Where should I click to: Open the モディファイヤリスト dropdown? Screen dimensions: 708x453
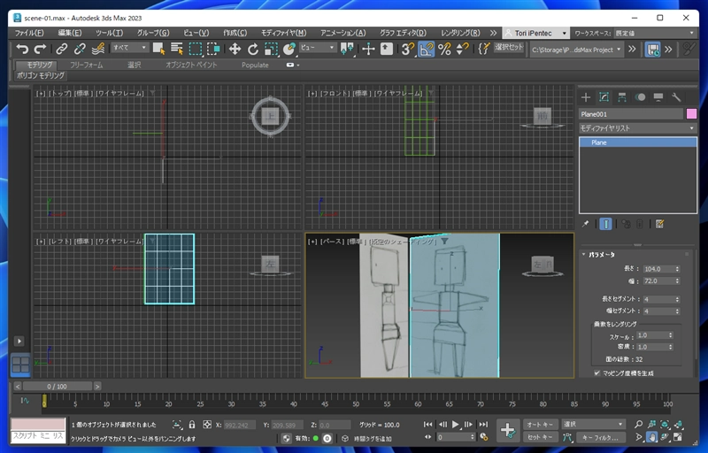(637, 128)
